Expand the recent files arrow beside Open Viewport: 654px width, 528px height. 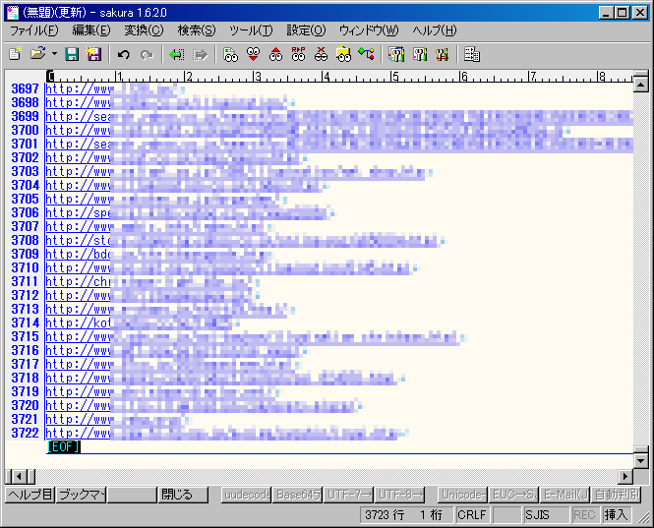[54, 54]
